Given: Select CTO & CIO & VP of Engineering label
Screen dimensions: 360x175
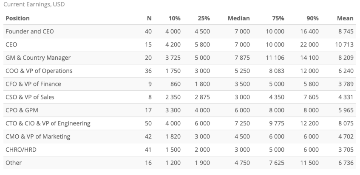Looking at the screenshot, I should [48, 123].
